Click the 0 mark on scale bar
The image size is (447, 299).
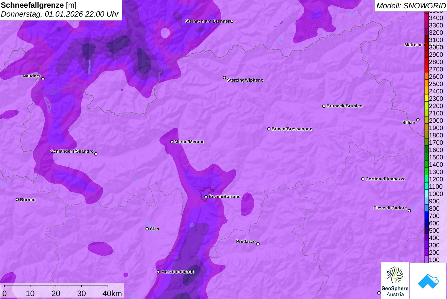(x=4, y=293)
